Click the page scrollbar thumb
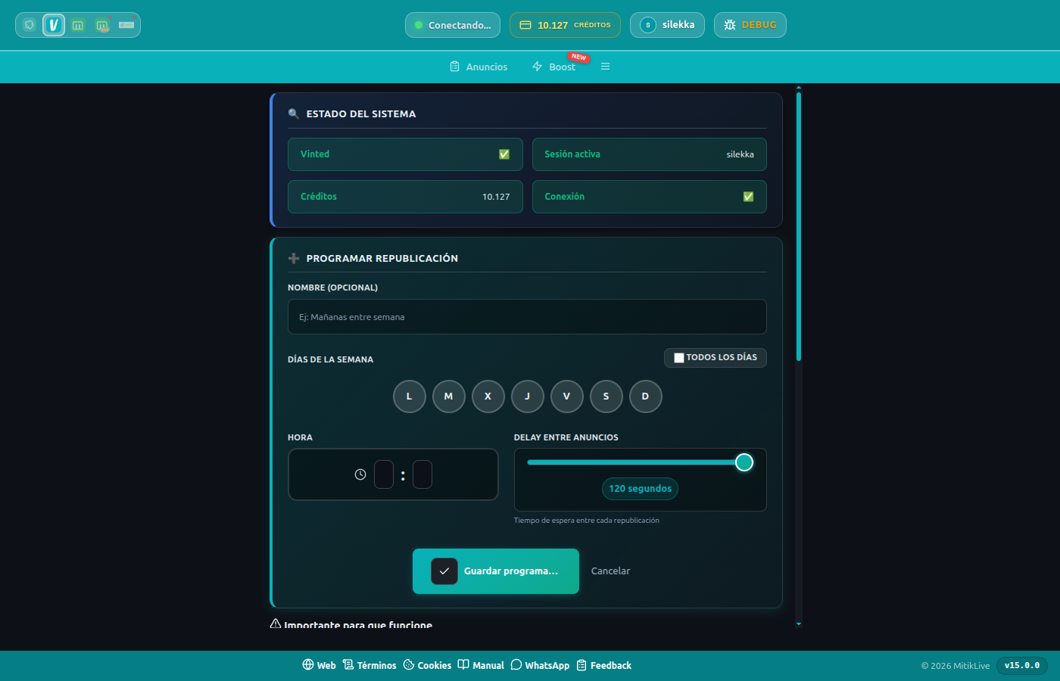 799,227
